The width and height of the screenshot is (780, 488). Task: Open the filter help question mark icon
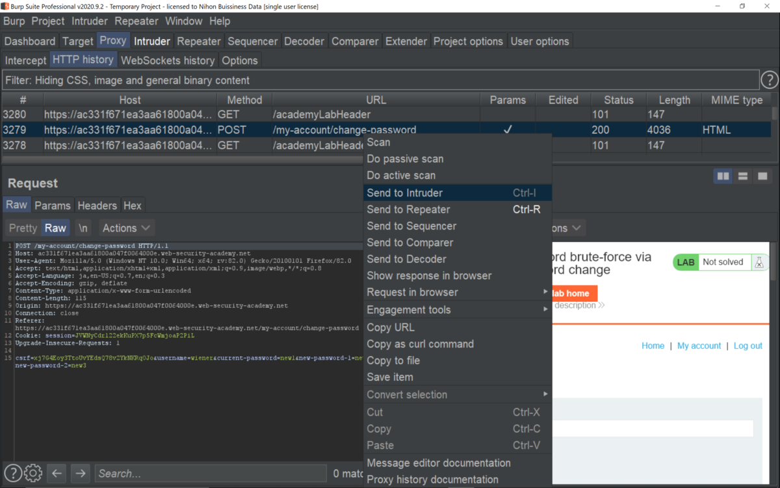(770, 80)
